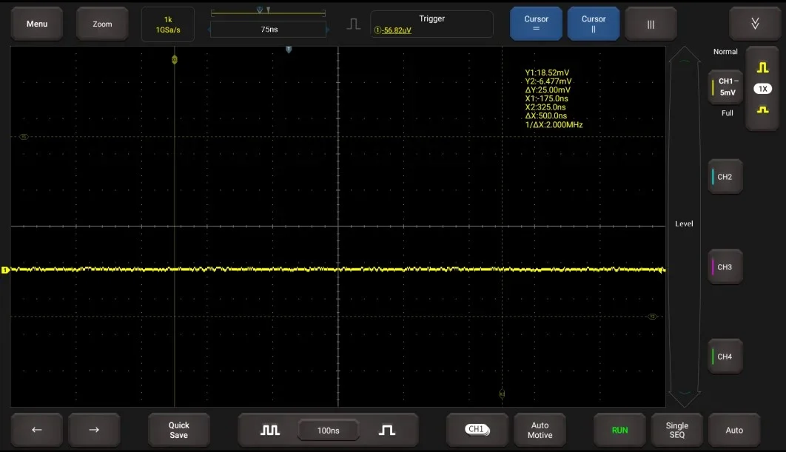786x452 pixels.
Task: Click the CH1 ground level marker
Action: 5,270
